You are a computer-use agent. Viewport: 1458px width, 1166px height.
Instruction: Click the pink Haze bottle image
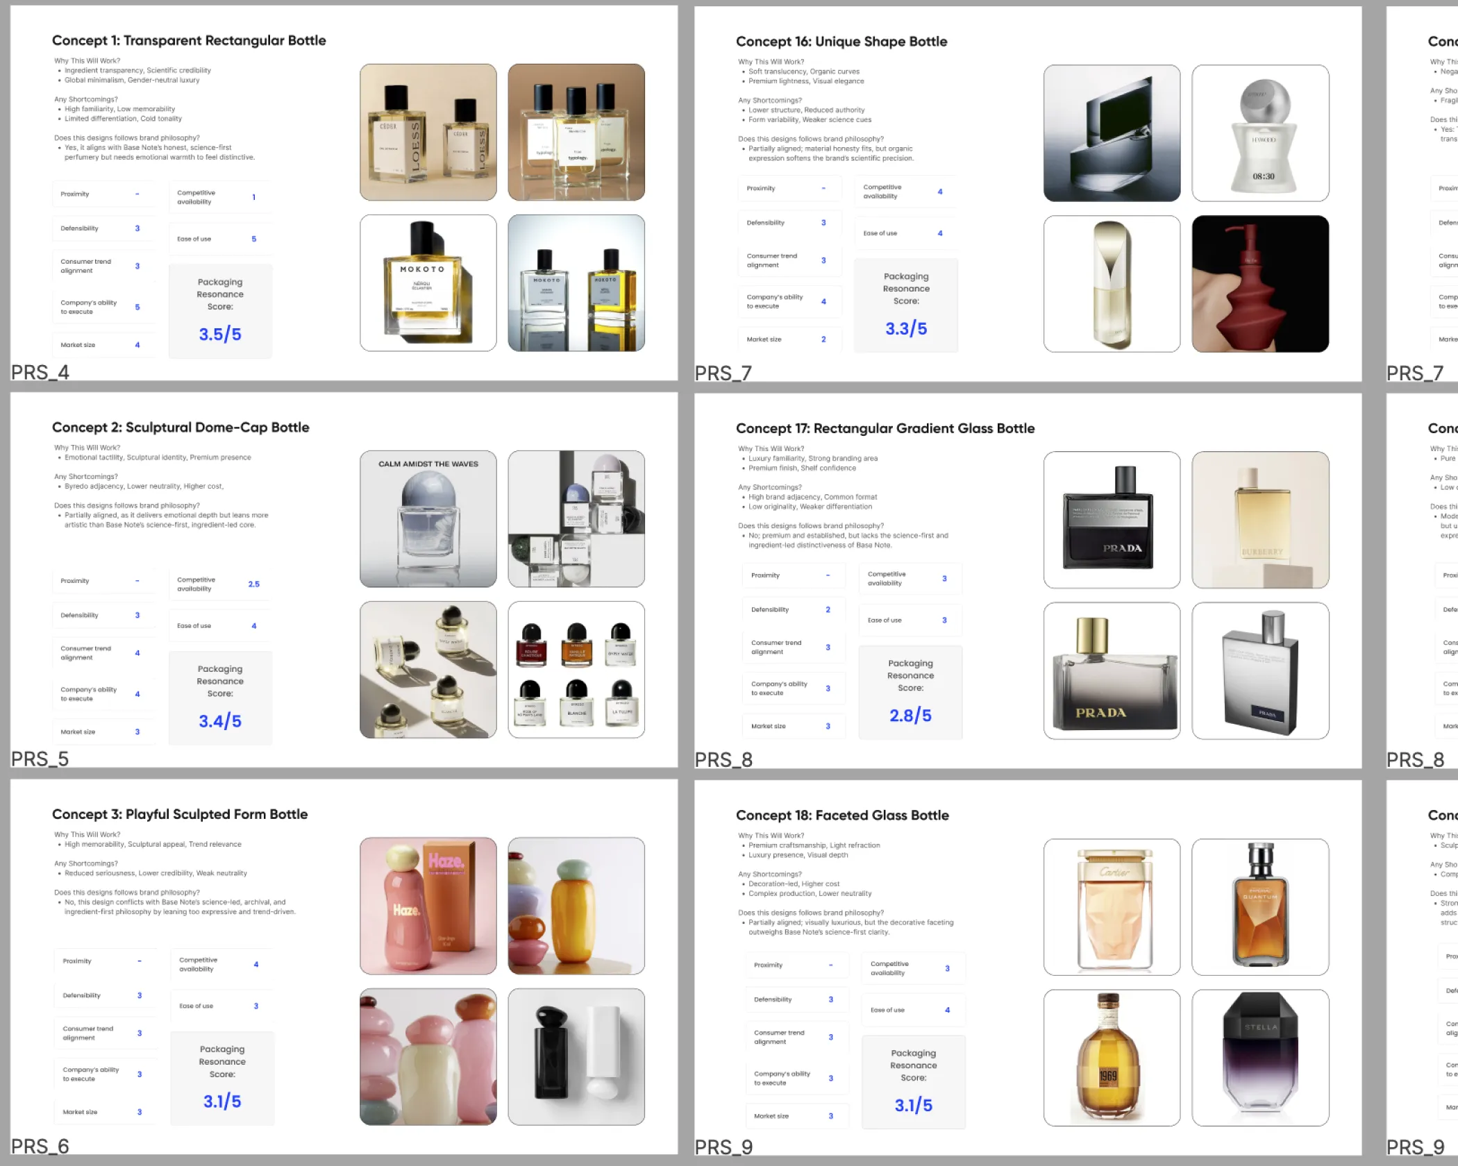428,906
